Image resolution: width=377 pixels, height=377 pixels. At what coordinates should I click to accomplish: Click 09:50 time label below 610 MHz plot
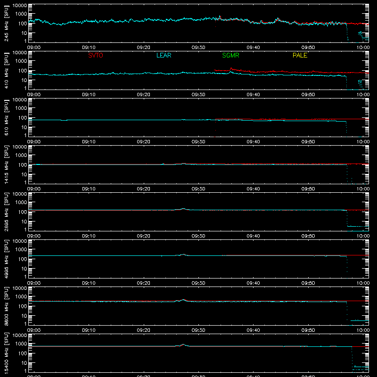[308, 142]
